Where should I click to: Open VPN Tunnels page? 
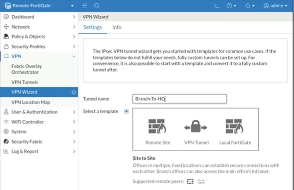click(24, 82)
